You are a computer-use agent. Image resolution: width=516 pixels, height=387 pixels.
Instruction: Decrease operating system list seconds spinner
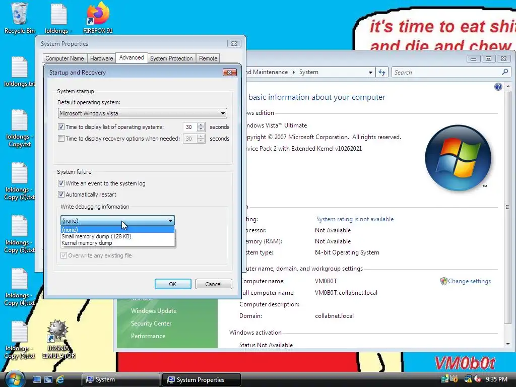tap(201, 130)
